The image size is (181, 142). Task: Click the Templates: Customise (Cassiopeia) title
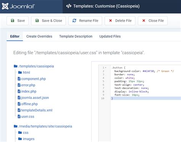pyautogui.click(x=107, y=6)
